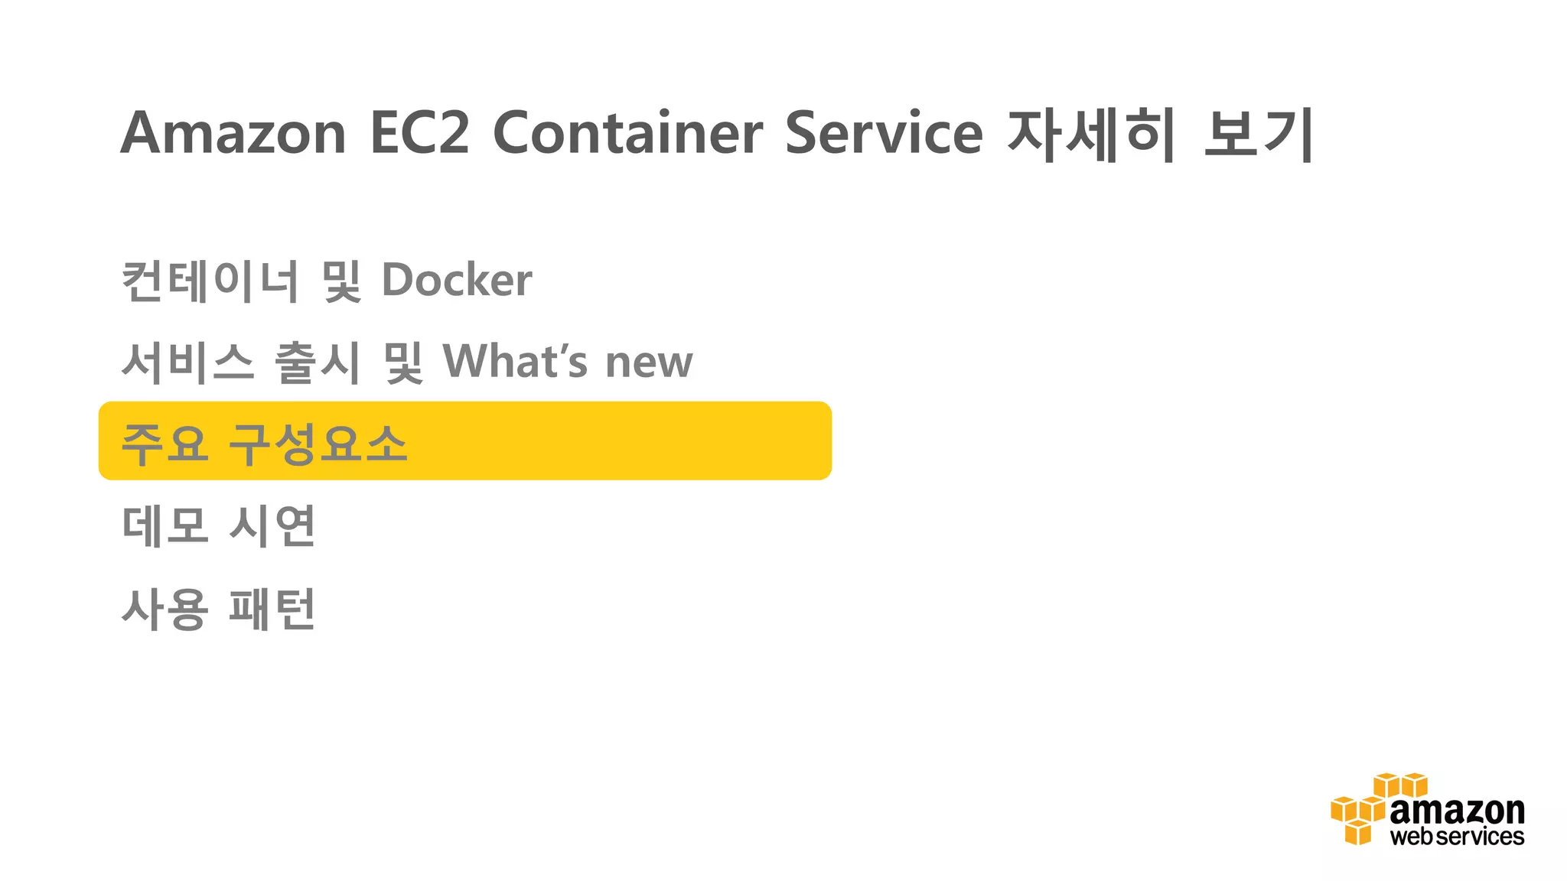Click the word 'Docker' in first item
Screen dimensions: 1567x881
point(456,280)
